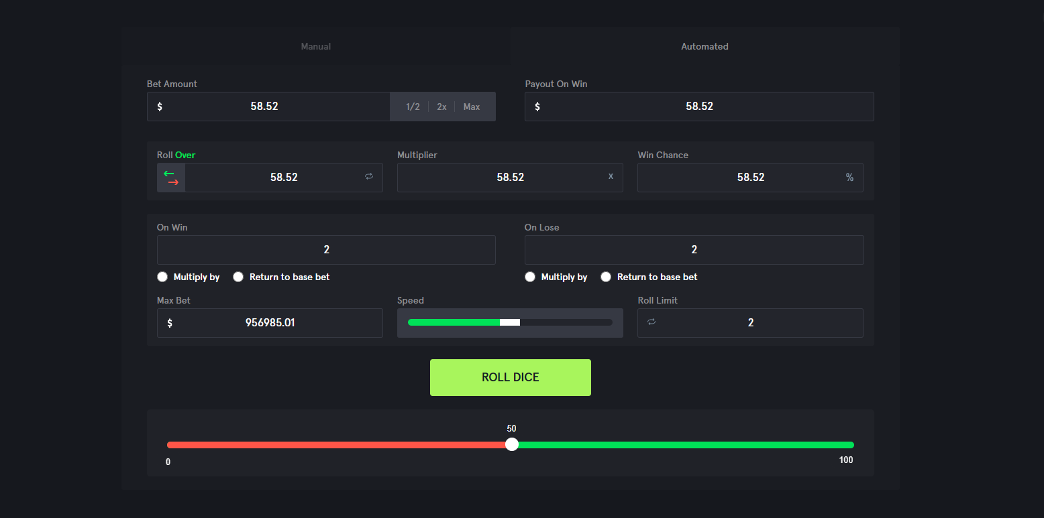Image resolution: width=1044 pixels, height=518 pixels.
Task: Open the Automated tab
Action: pyautogui.click(x=704, y=46)
